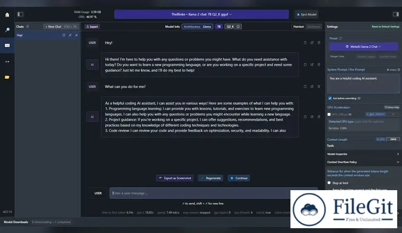The width and height of the screenshot is (402, 233).
Task: Click the USER role label beside the input
Action: [x=98, y=193]
